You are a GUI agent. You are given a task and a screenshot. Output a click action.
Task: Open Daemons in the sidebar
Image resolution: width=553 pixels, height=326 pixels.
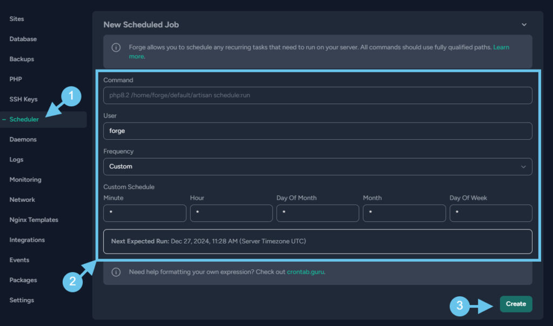coord(23,140)
